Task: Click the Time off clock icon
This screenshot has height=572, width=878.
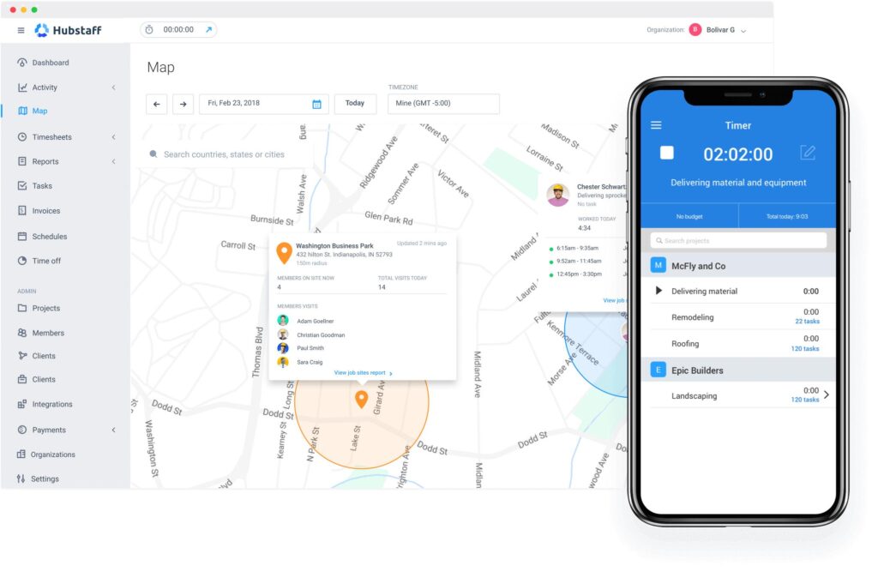Action: (x=22, y=261)
